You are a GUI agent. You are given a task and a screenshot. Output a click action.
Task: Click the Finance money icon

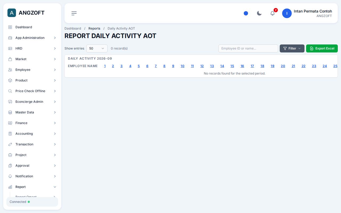[10, 123]
